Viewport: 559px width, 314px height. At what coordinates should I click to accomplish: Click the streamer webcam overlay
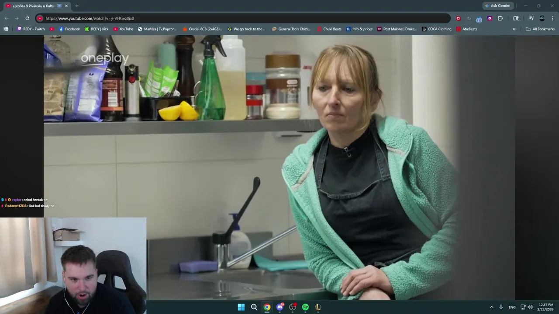[73, 266]
